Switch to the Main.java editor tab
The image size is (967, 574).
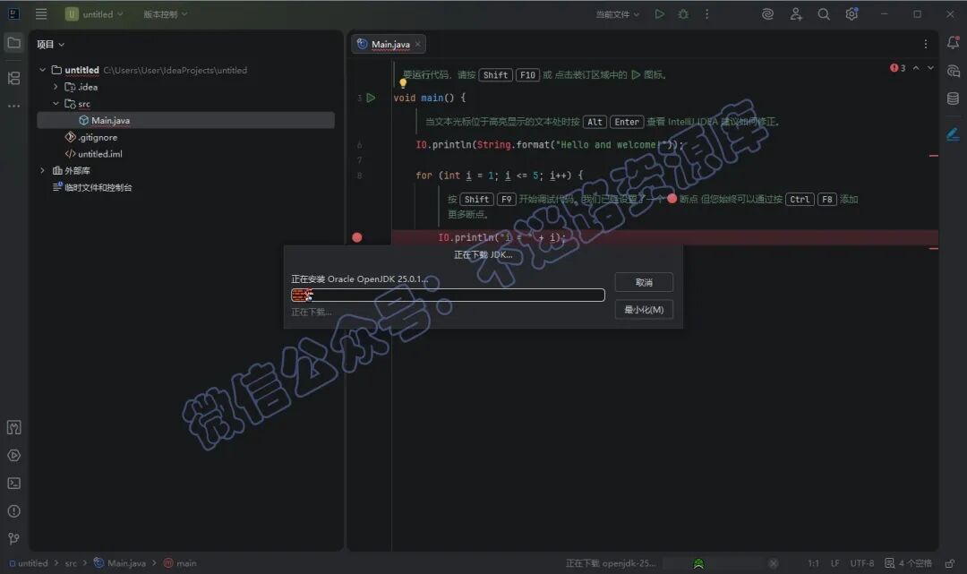click(390, 45)
